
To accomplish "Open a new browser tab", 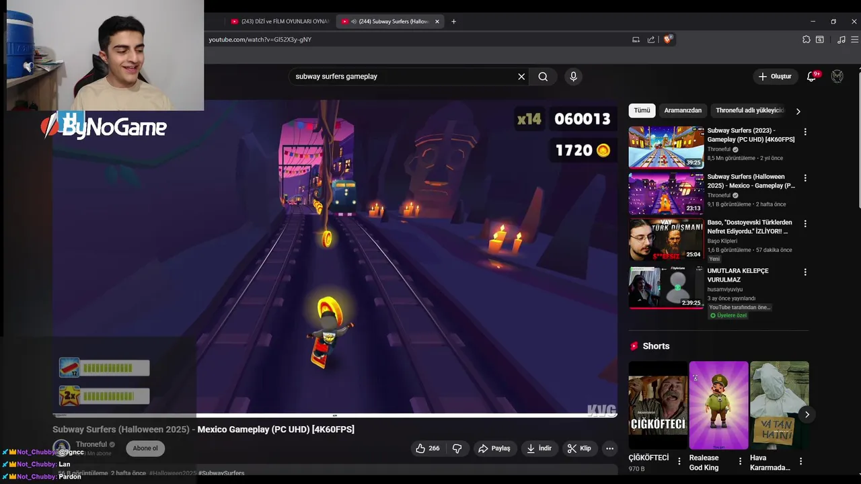I will 453,22.
